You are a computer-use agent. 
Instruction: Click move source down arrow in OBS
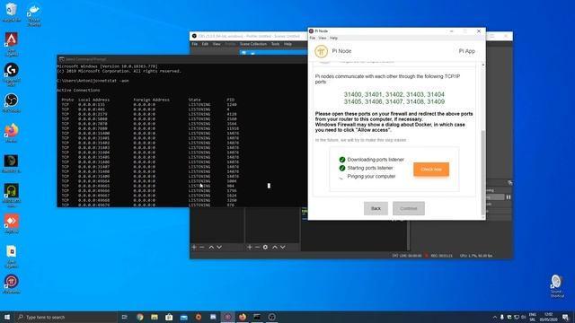tap(282, 248)
